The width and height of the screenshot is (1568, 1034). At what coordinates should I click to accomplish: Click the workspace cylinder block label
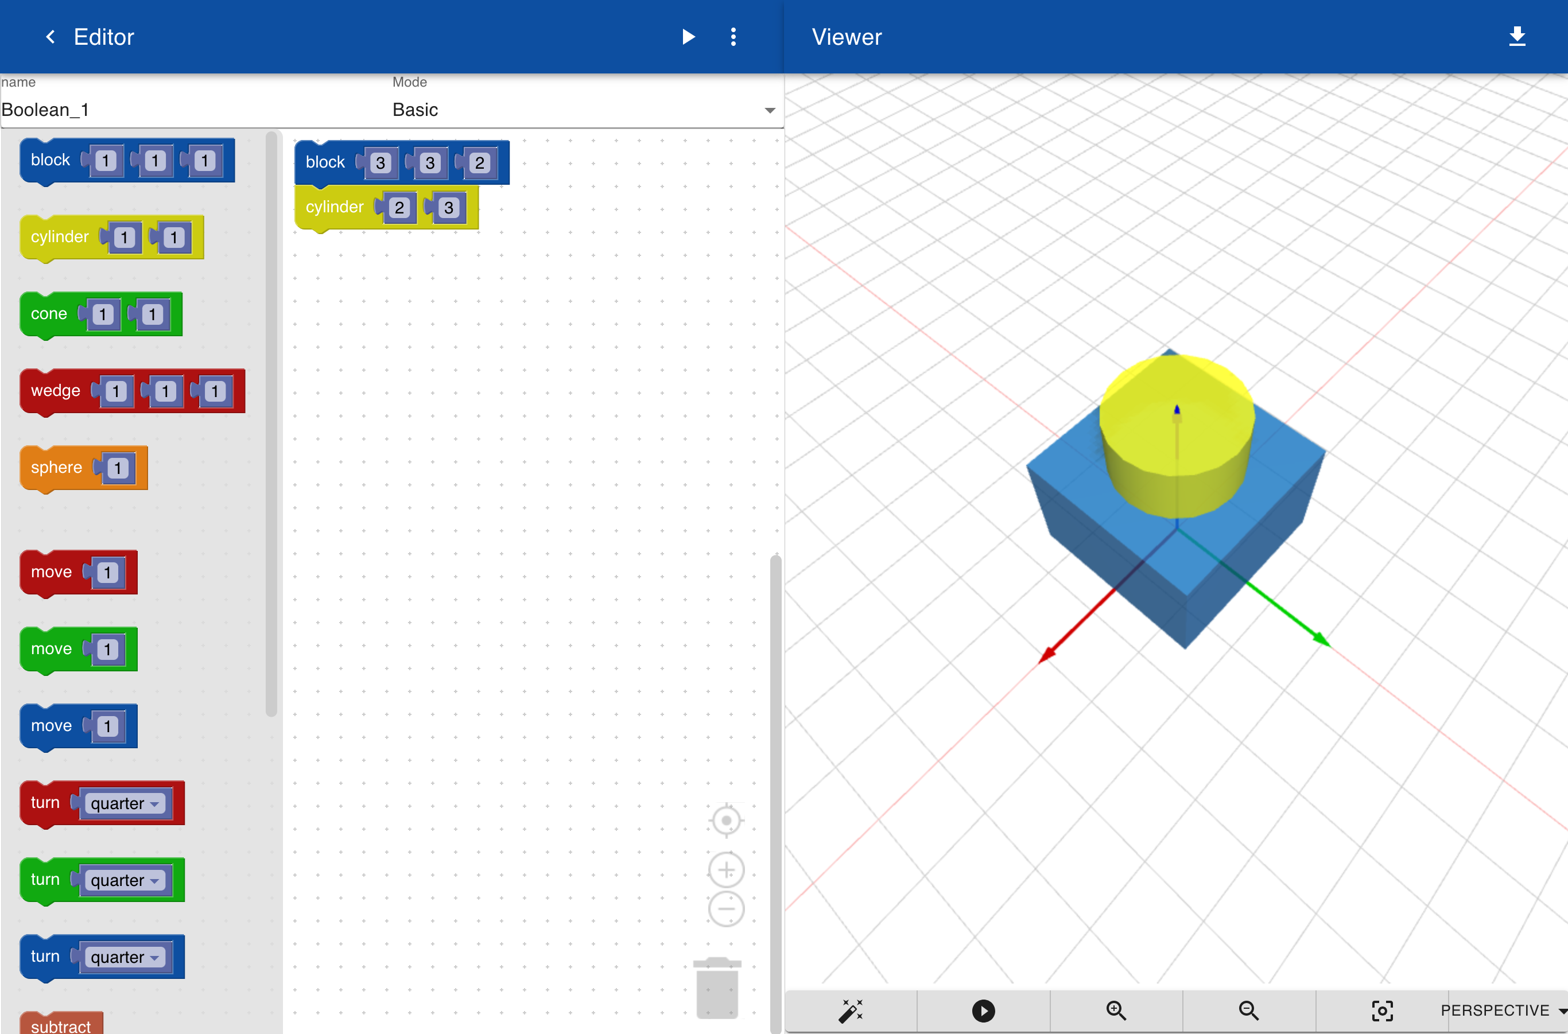(335, 207)
